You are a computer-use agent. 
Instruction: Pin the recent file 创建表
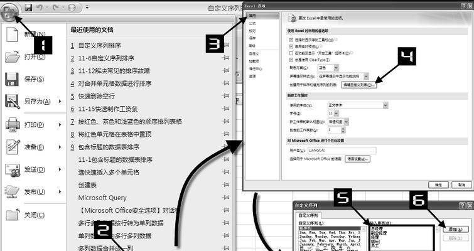click(226, 184)
